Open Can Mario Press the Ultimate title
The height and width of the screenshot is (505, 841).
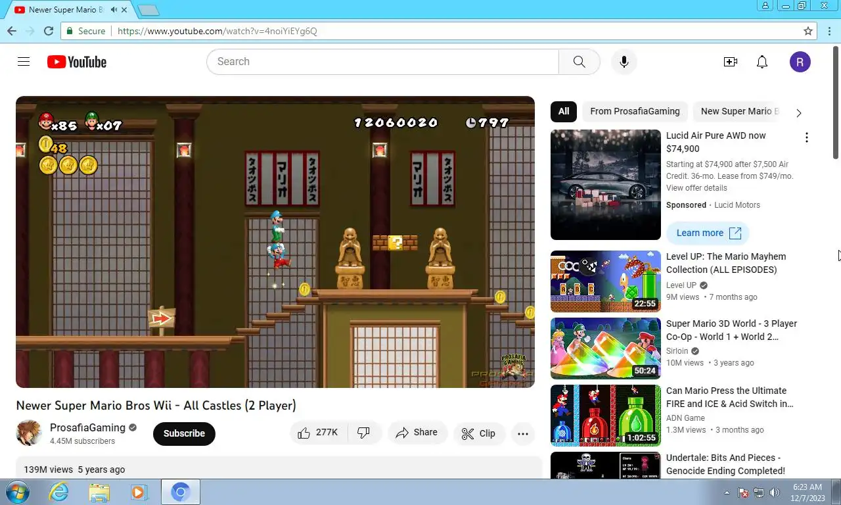pyautogui.click(x=730, y=397)
